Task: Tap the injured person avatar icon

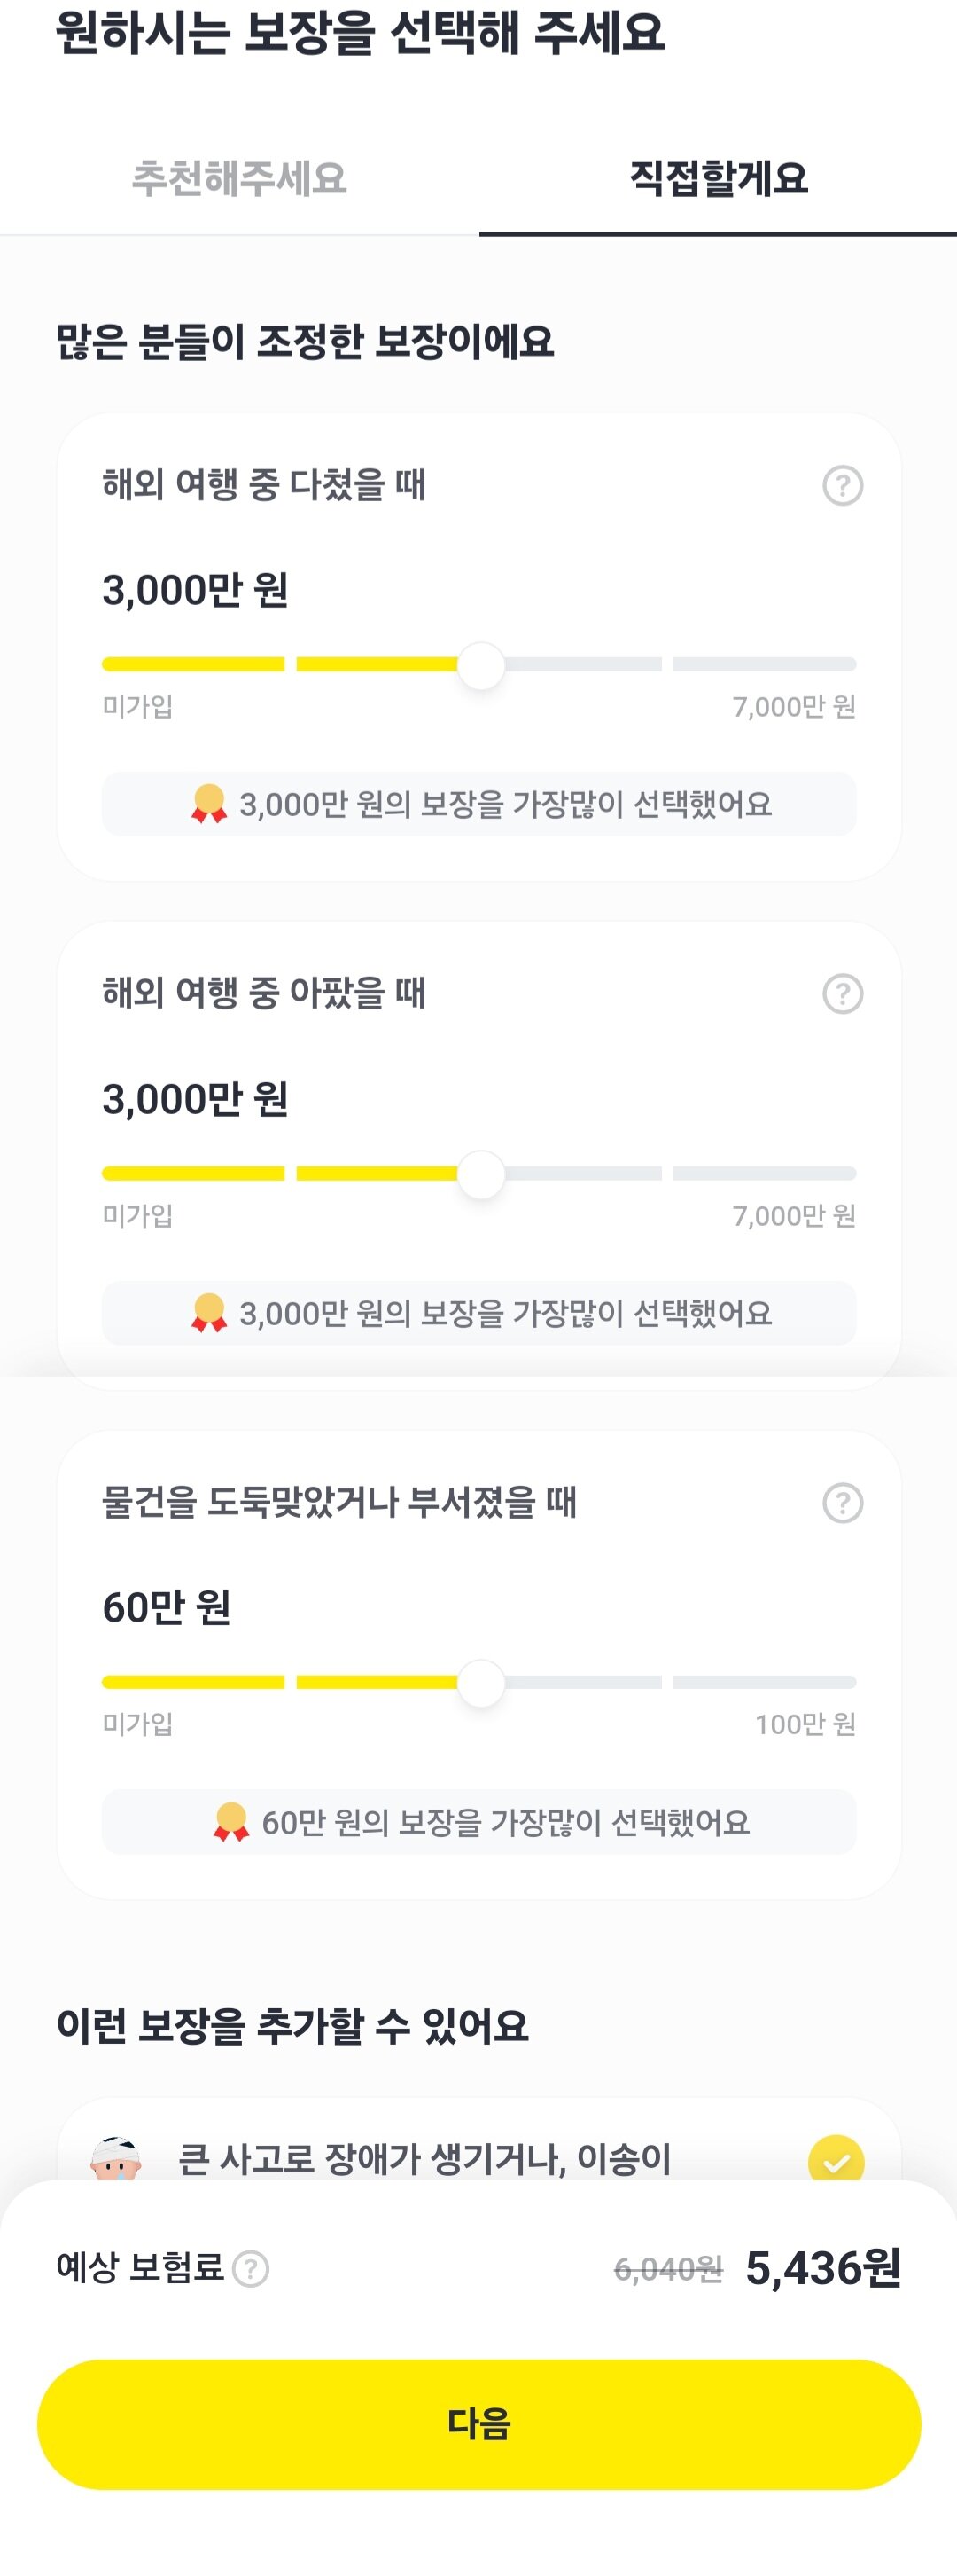Action: [115, 2160]
